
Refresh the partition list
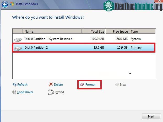click(22, 85)
